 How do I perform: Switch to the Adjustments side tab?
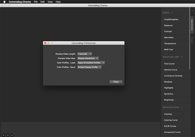pos(192,25)
